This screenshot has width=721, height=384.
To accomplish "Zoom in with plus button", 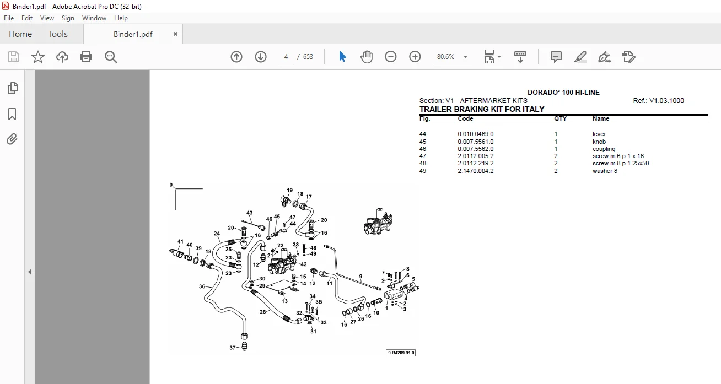I will coord(415,57).
